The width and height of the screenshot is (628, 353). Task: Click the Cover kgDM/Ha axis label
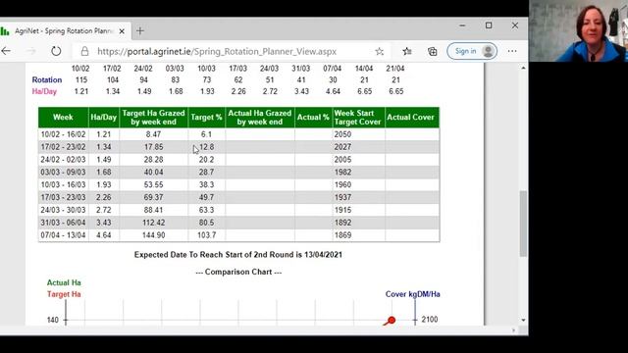[x=412, y=294]
